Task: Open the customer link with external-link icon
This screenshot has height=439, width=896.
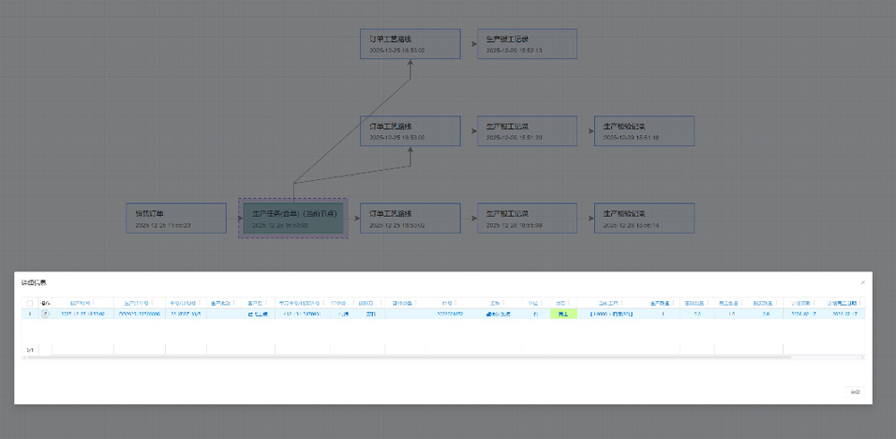Action: click(x=257, y=314)
